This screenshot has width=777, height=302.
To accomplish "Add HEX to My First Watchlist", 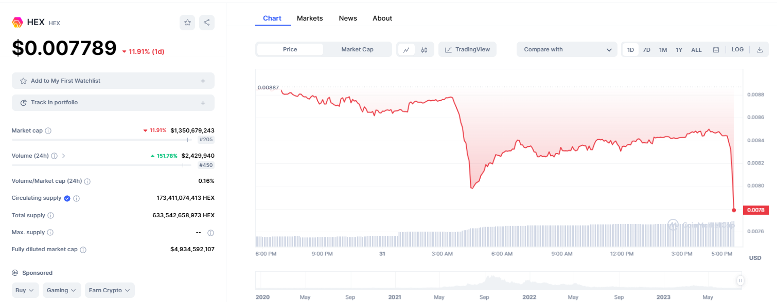I will [113, 81].
